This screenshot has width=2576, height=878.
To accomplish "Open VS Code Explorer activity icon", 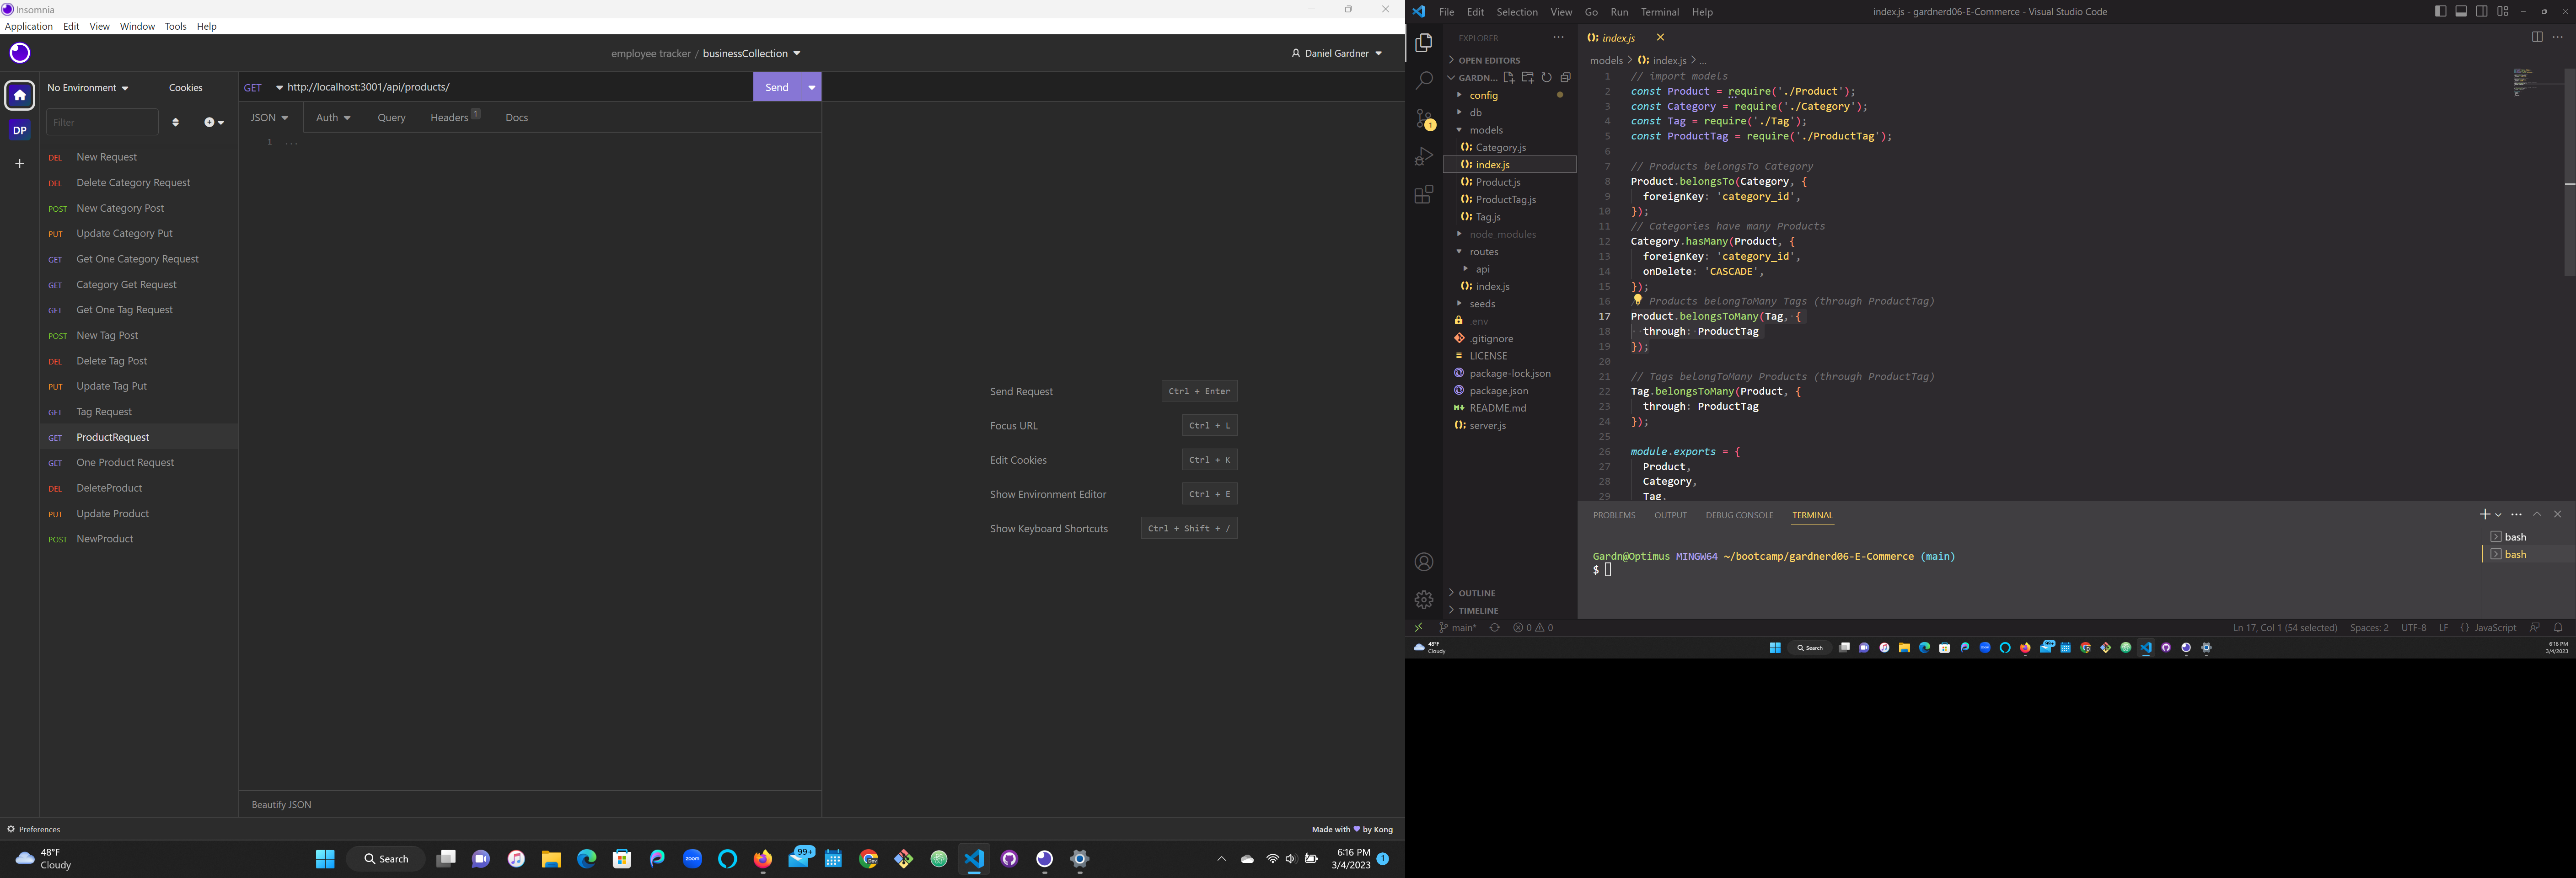I will (x=1424, y=43).
